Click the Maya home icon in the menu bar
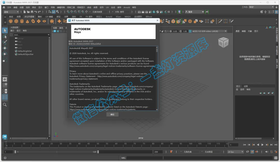The image size is (280, 162). point(4,7)
